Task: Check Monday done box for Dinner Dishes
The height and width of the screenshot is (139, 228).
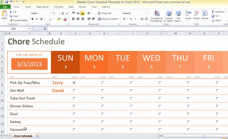Action: click(x=103, y=106)
